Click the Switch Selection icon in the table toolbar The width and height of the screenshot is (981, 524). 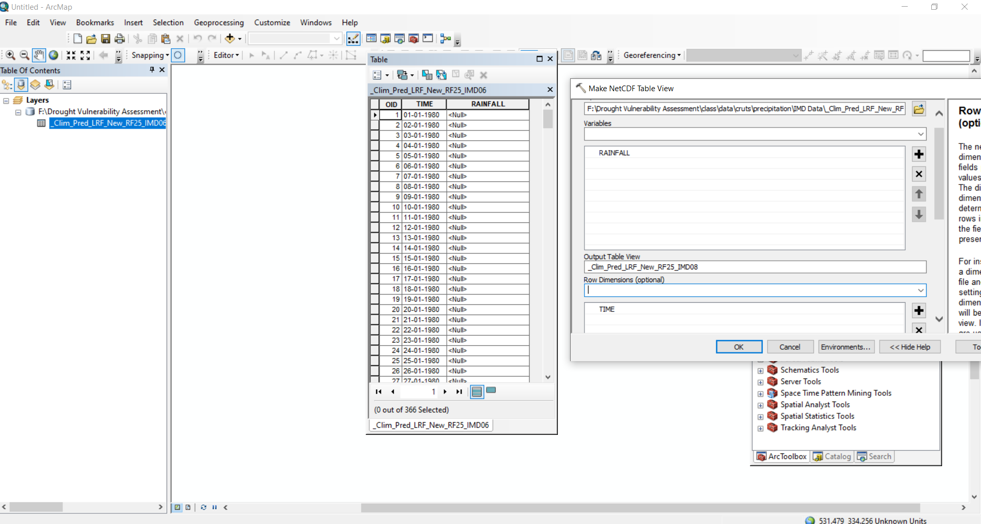pos(442,75)
